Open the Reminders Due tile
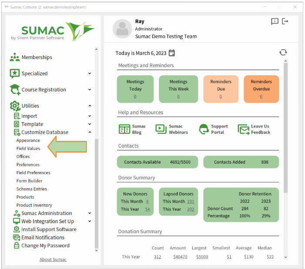The width and height of the screenshot is (305, 269). point(221,89)
